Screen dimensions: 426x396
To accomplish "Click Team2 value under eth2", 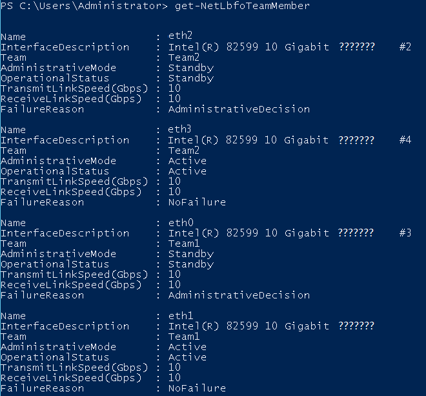I will pos(184,57).
